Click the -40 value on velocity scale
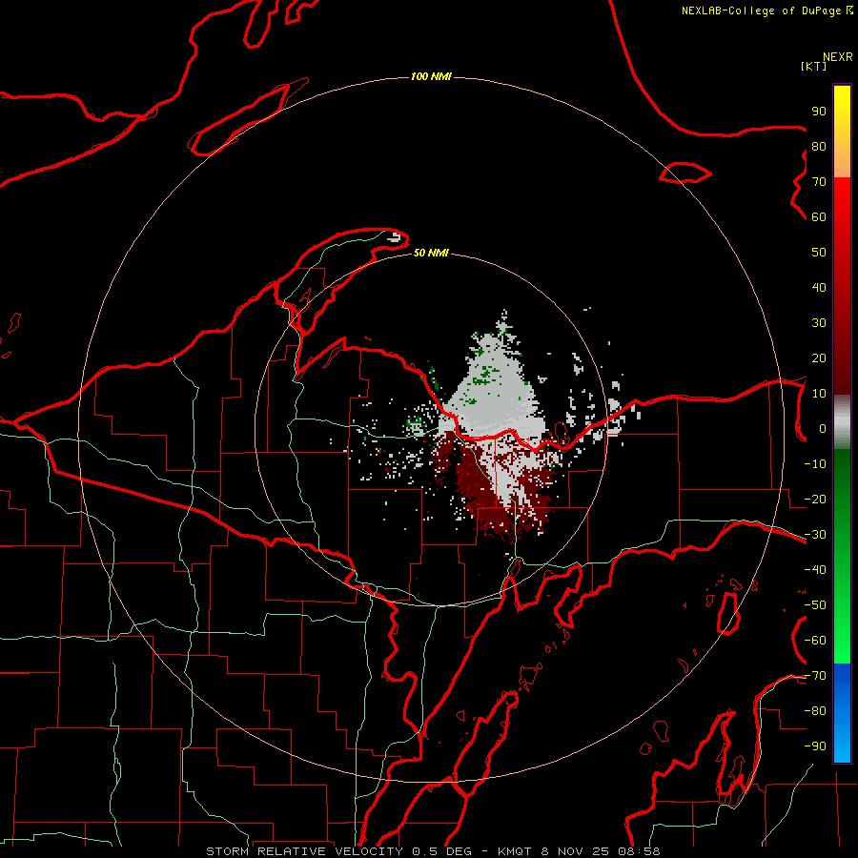 pyautogui.click(x=815, y=570)
